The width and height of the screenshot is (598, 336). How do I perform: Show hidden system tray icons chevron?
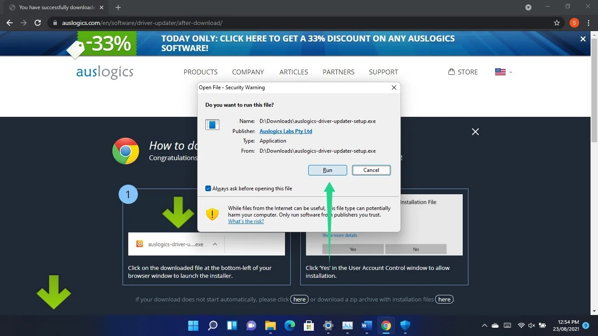(x=484, y=325)
